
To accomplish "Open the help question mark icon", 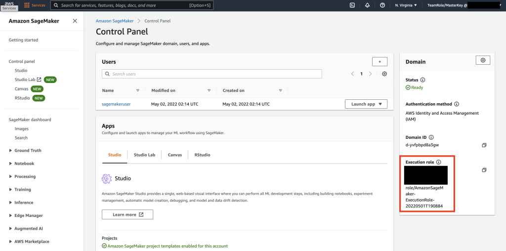I will point(382,5).
